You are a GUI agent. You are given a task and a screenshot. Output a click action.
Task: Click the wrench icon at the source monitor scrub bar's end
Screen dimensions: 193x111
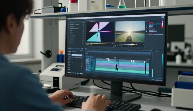point(113,43)
